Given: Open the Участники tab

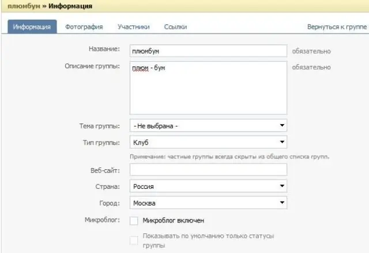Looking at the screenshot, I should [133, 27].
